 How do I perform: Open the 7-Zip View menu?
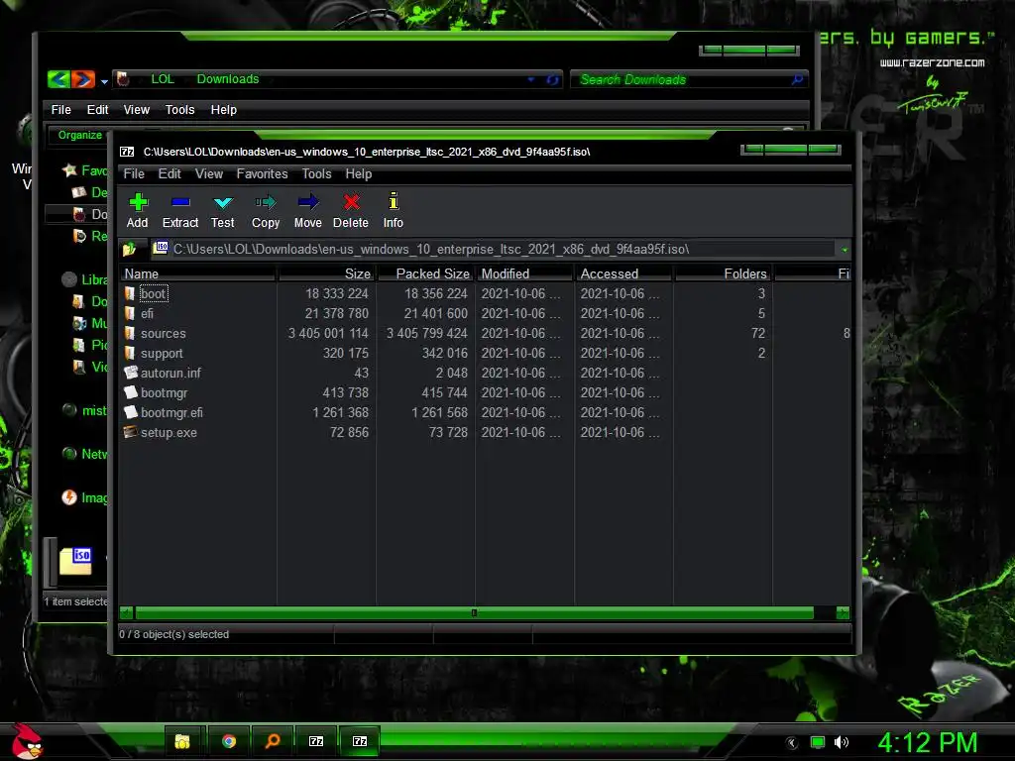click(x=209, y=174)
